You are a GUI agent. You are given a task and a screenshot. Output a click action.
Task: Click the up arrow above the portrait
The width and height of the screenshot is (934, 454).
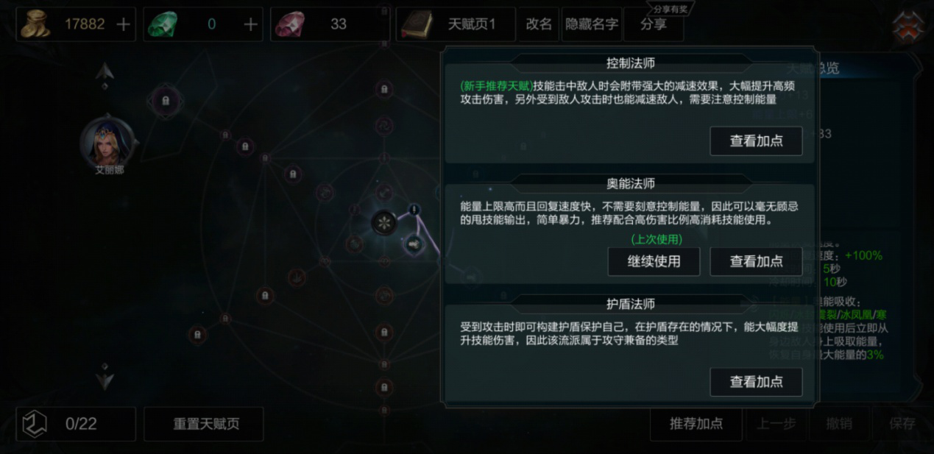(x=105, y=71)
